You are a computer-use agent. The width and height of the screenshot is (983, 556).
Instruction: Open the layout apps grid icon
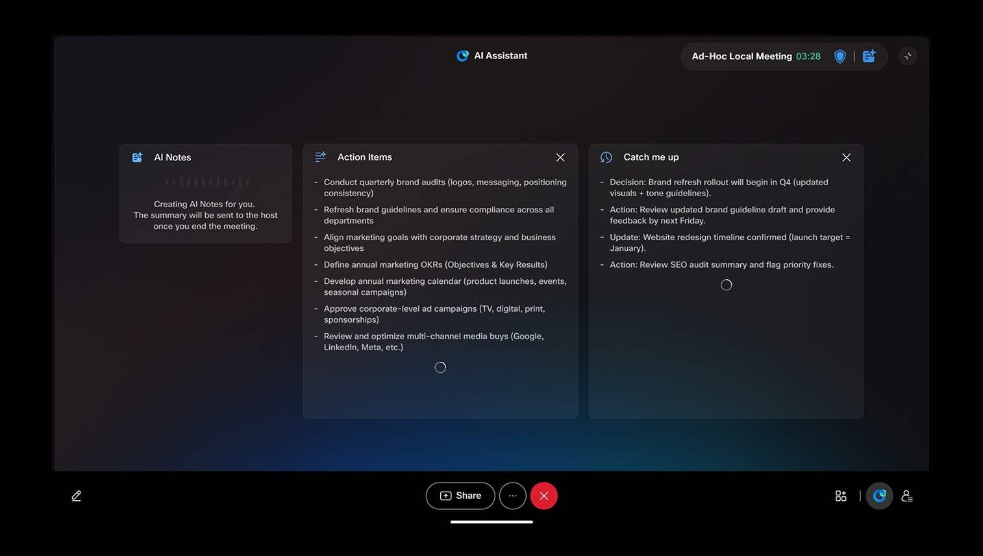pos(841,496)
